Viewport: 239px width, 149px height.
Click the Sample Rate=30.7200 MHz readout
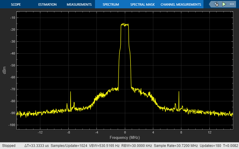(176, 146)
